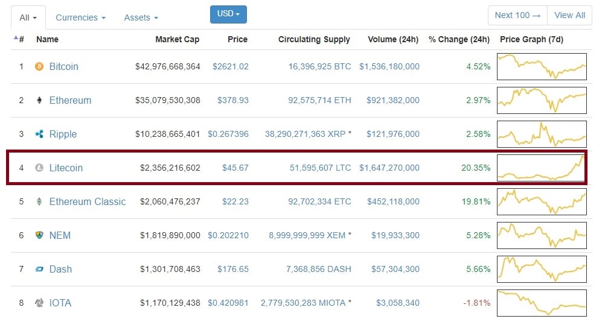
Task: Open the USD currency dropdown
Action: click(228, 14)
